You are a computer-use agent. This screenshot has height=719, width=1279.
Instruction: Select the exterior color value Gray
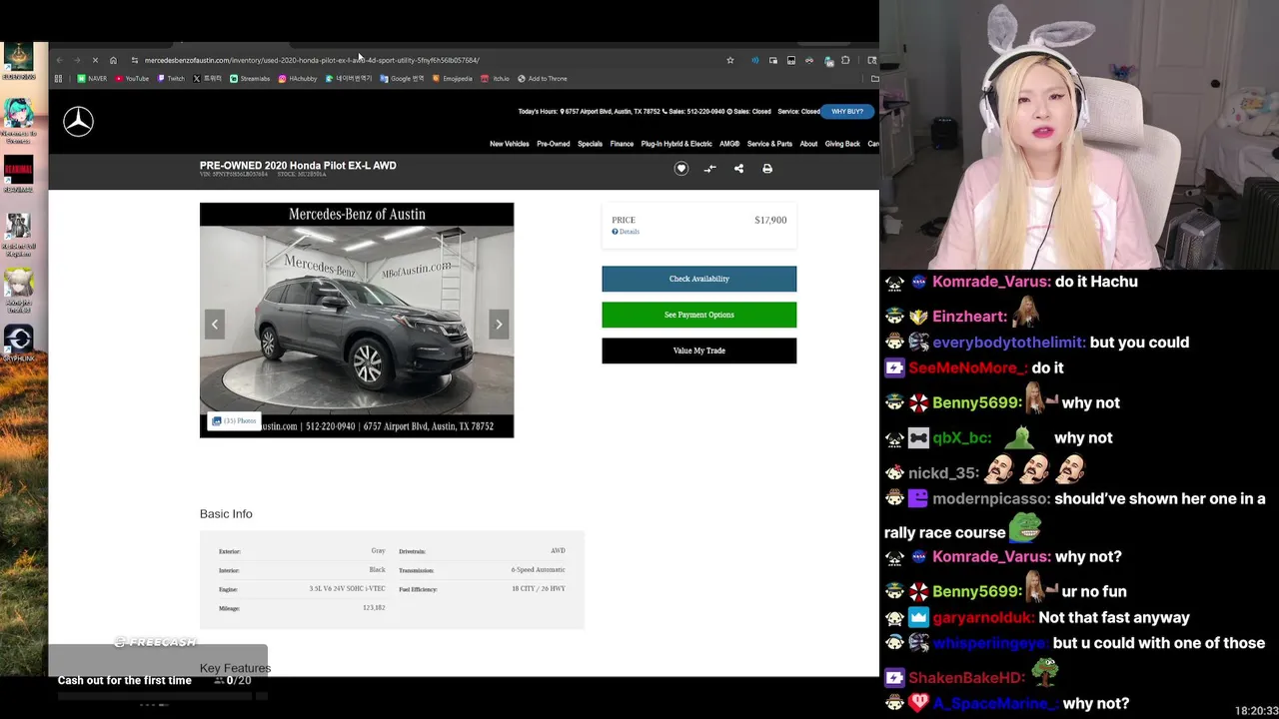click(378, 551)
